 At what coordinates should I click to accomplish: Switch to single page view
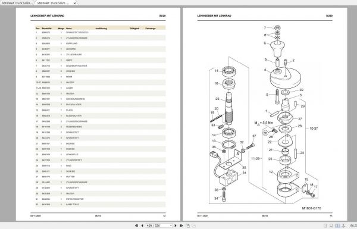325,225
